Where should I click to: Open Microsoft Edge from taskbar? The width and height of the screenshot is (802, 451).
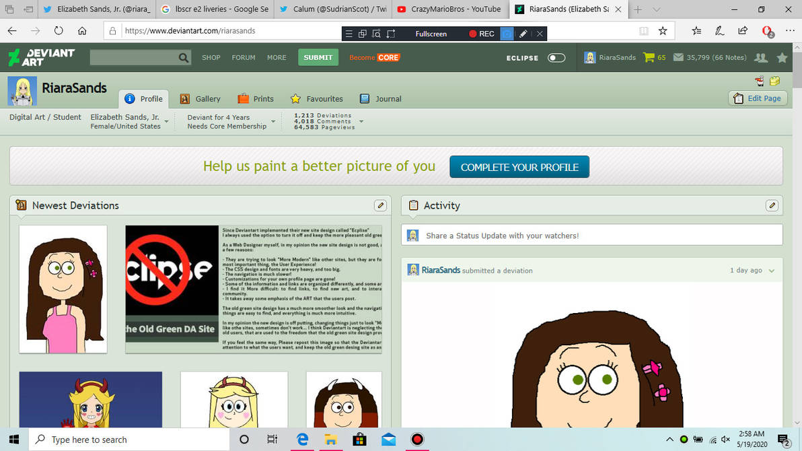pos(302,440)
